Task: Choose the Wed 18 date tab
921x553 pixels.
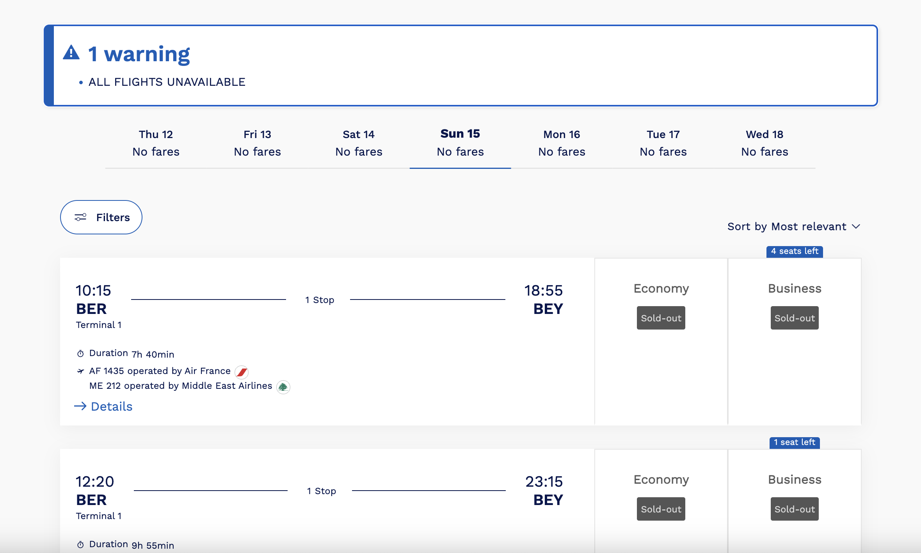Action: [765, 143]
